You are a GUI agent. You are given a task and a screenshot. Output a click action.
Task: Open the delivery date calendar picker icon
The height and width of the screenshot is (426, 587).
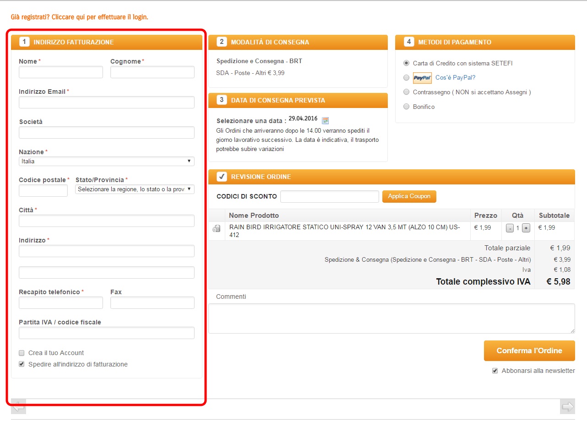pos(325,121)
